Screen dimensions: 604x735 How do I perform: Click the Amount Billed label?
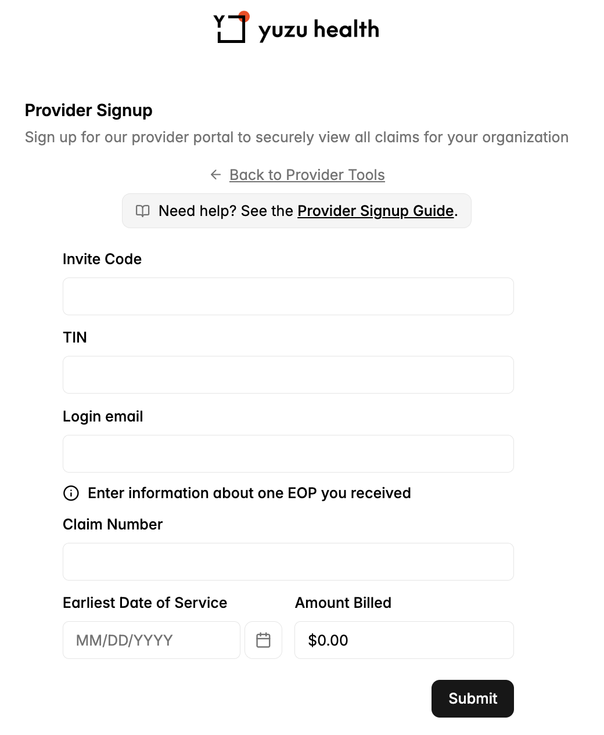[x=343, y=603]
